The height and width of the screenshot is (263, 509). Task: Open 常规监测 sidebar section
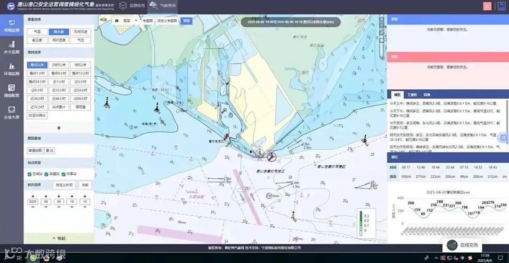click(x=12, y=26)
